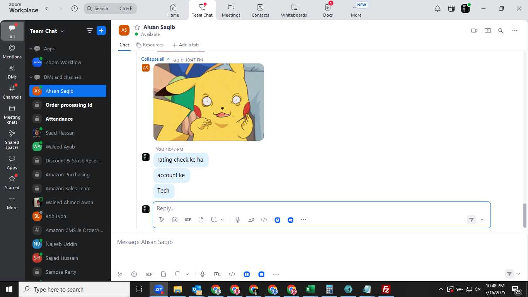Record audio message from the Reply toolbar
Viewport: 528px width, 297px height.
click(x=238, y=220)
